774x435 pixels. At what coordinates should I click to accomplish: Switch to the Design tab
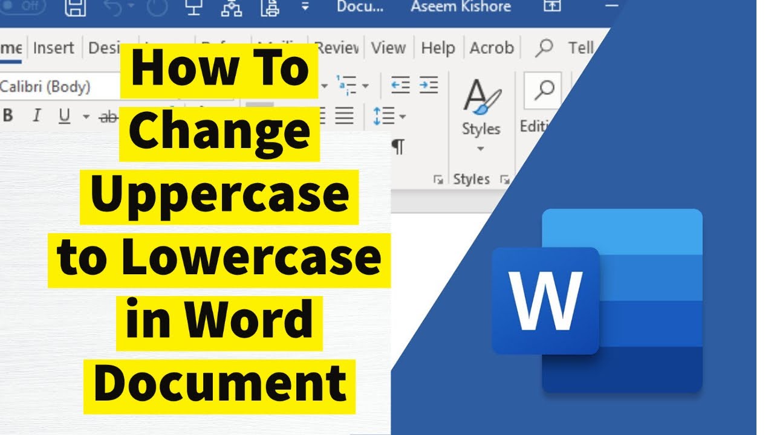pyautogui.click(x=103, y=48)
